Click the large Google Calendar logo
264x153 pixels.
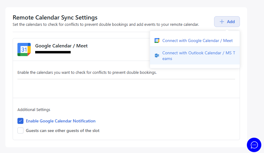[24, 49]
